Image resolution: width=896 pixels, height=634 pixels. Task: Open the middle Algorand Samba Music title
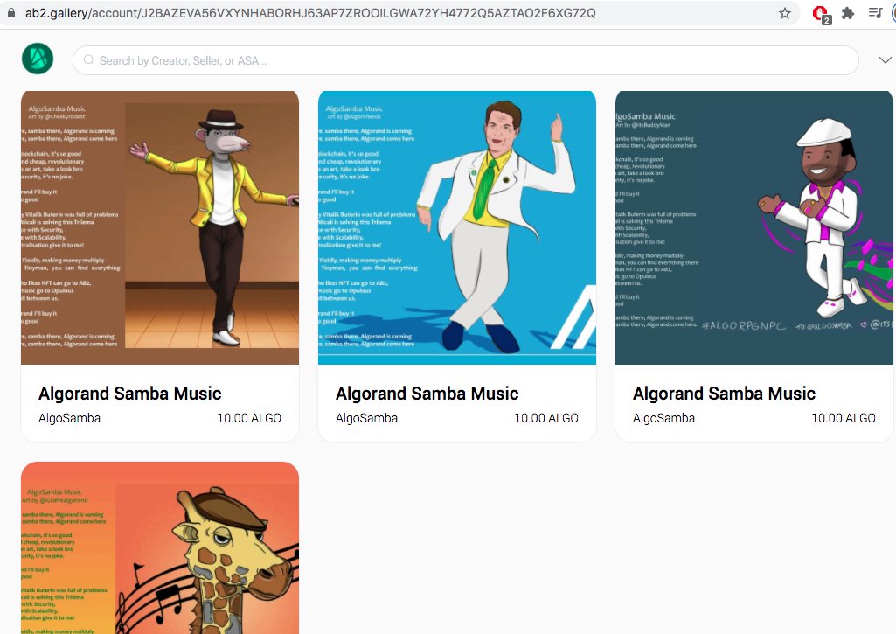coord(427,394)
